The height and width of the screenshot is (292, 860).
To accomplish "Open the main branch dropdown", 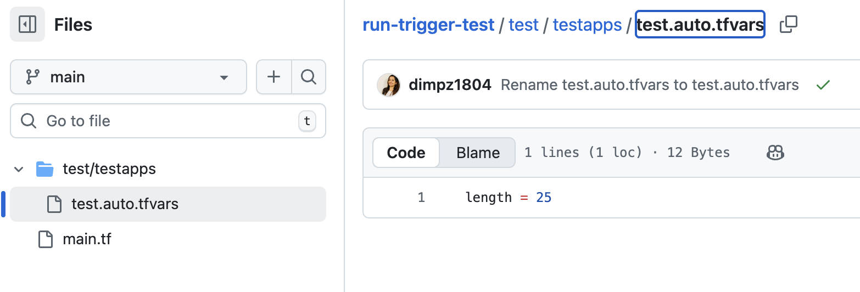I will pyautogui.click(x=128, y=77).
